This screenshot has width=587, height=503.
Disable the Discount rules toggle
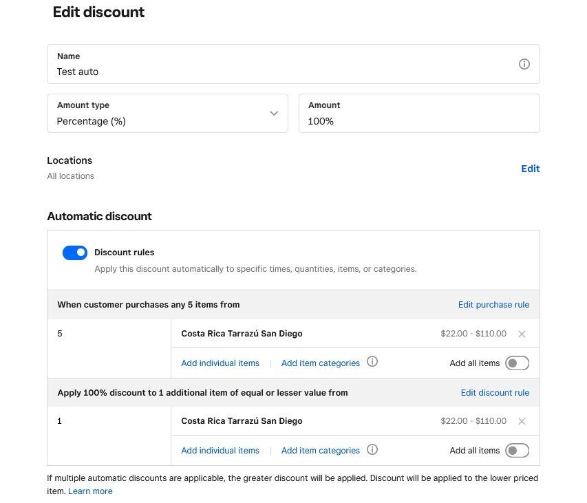[75, 253]
